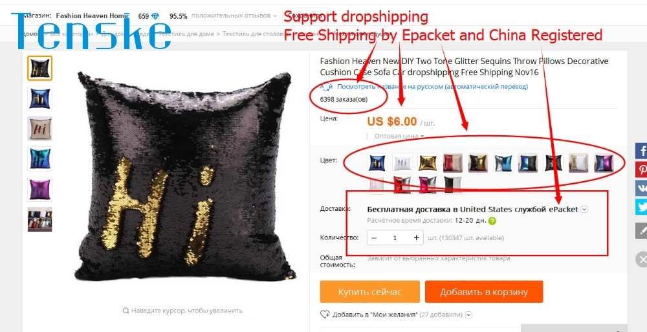Share the product on Facebook
This screenshot has height=332, width=647.
tap(641, 150)
